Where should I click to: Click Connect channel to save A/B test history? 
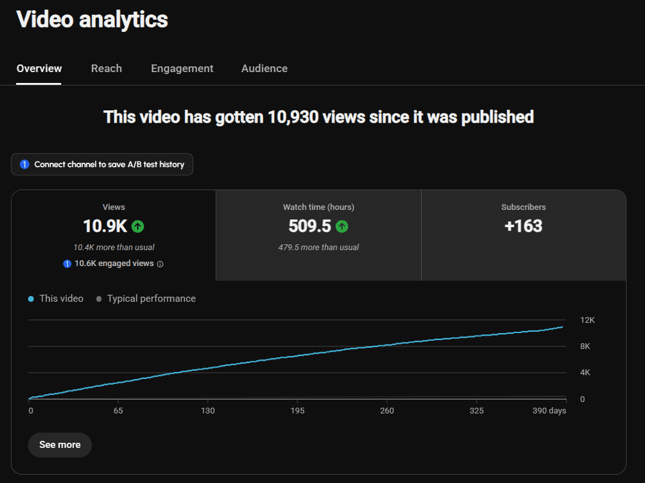pyautogui.click(x=102, y=164)
